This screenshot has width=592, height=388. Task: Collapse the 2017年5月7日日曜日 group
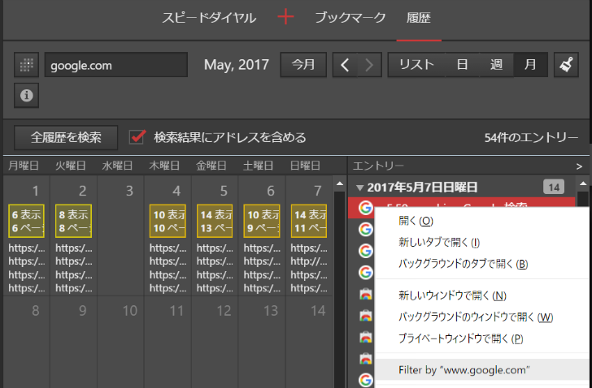point(359,188)
